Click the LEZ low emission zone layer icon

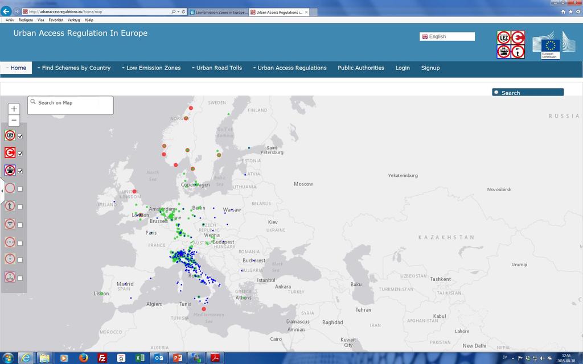[10, 135]
